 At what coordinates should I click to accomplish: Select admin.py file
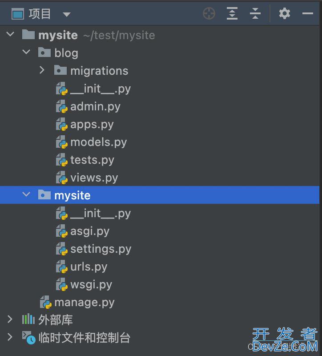[160, 106]
